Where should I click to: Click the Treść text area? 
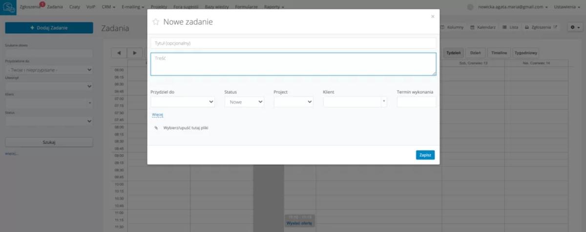293,64
